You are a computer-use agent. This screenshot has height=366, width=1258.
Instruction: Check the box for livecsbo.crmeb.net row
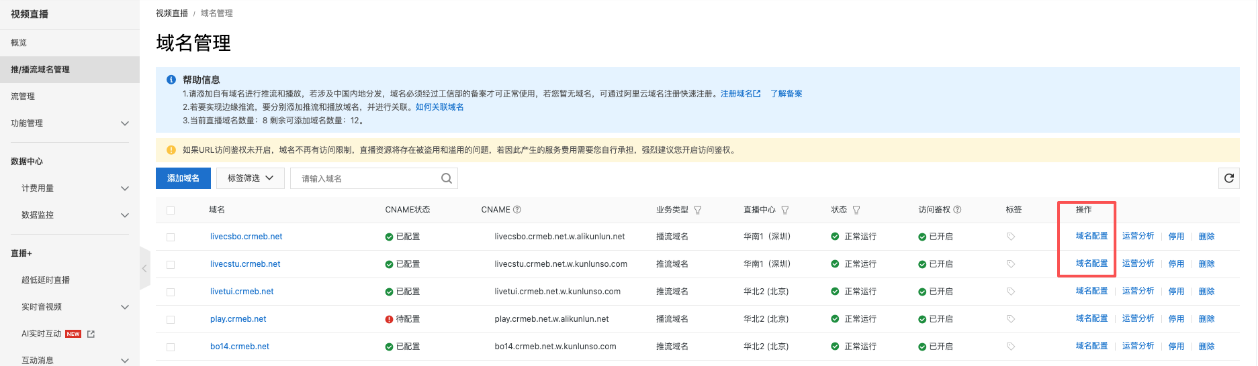pyautogui.click(x=171, y=237)
